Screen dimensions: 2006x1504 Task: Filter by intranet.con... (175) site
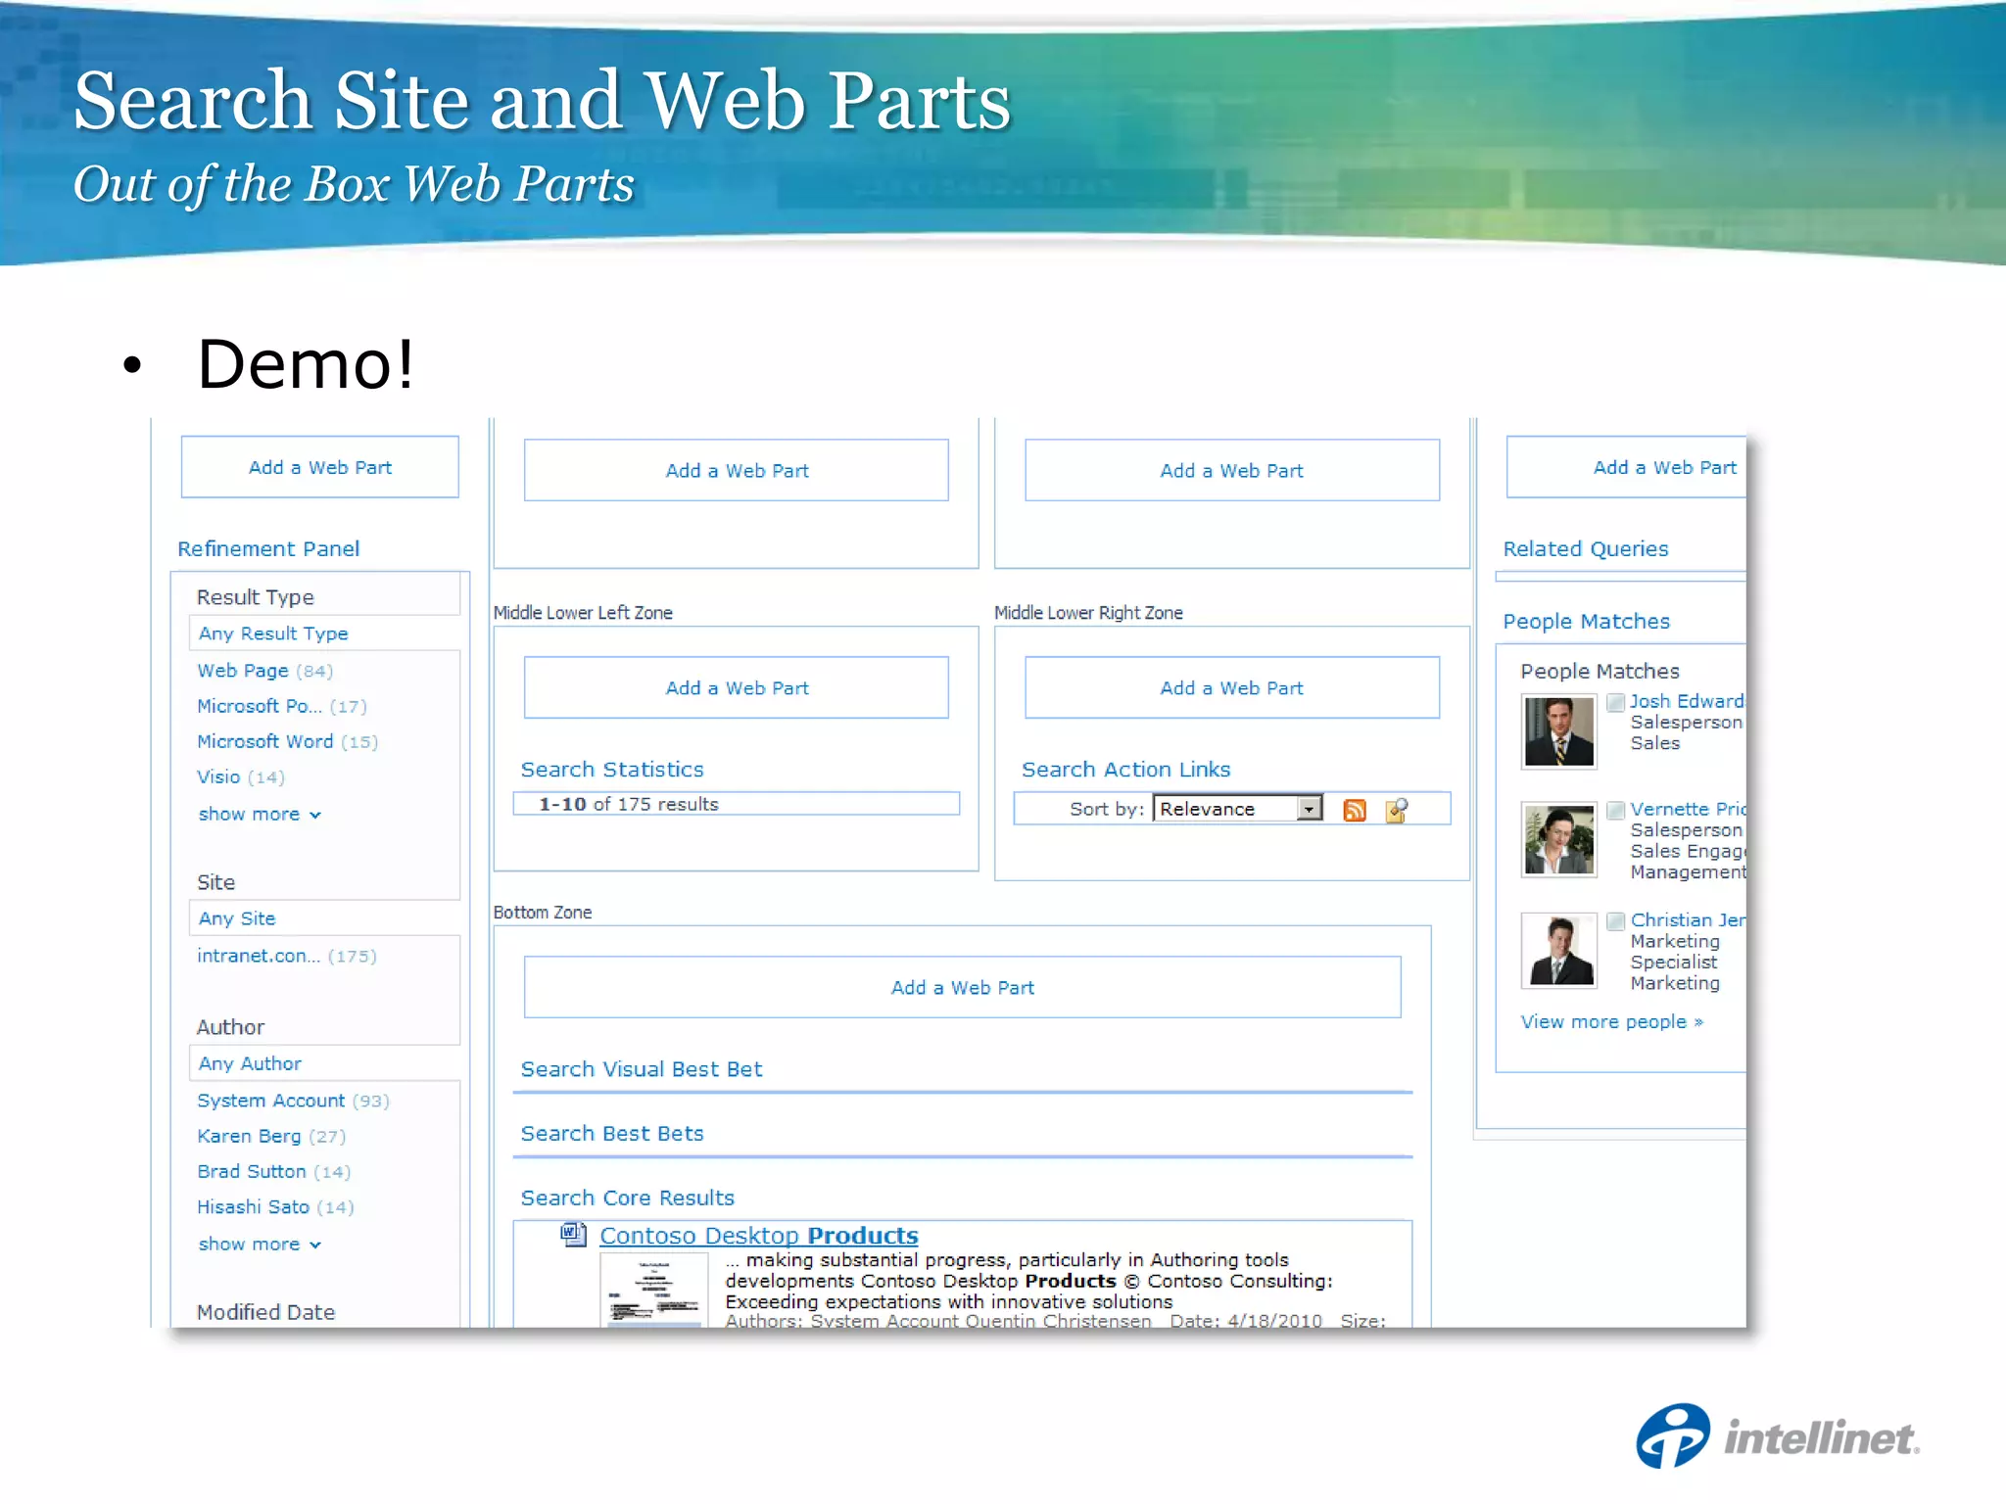pyautogui.click(x=287, y=956)
